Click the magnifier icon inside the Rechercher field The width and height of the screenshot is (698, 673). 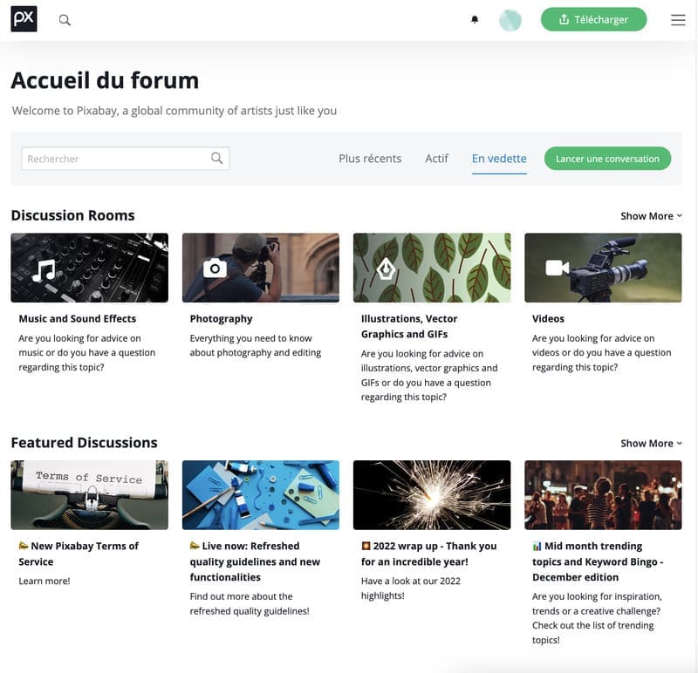216,158
